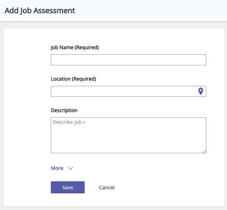Screen dimensions: 227x210
Task: Show more fields with the More link
Action: (x=57, y=168)
